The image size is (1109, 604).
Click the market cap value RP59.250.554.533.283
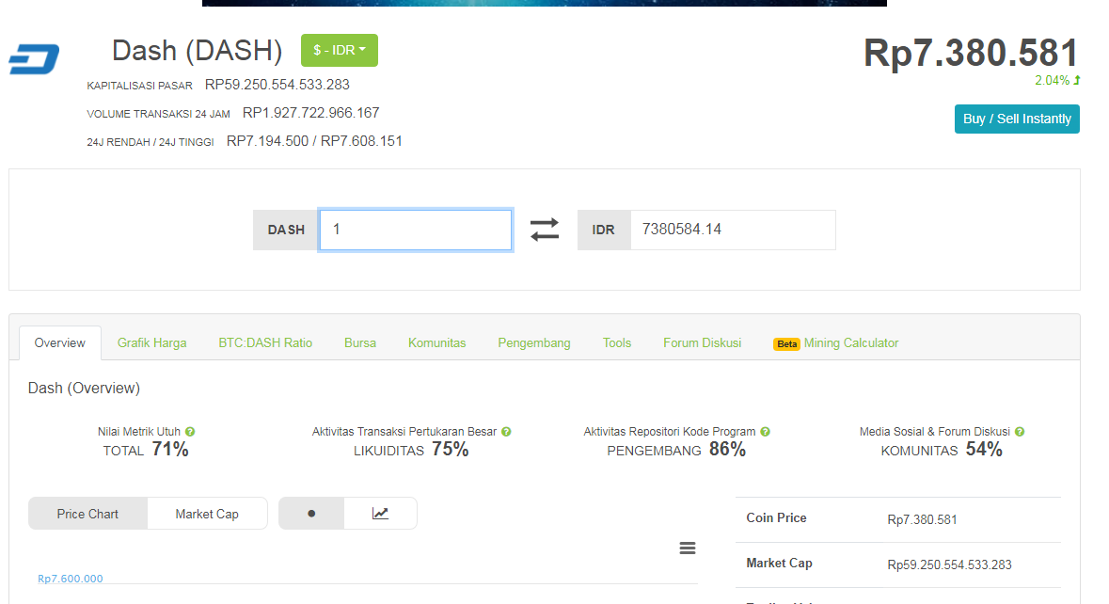(x=277, y=85)
